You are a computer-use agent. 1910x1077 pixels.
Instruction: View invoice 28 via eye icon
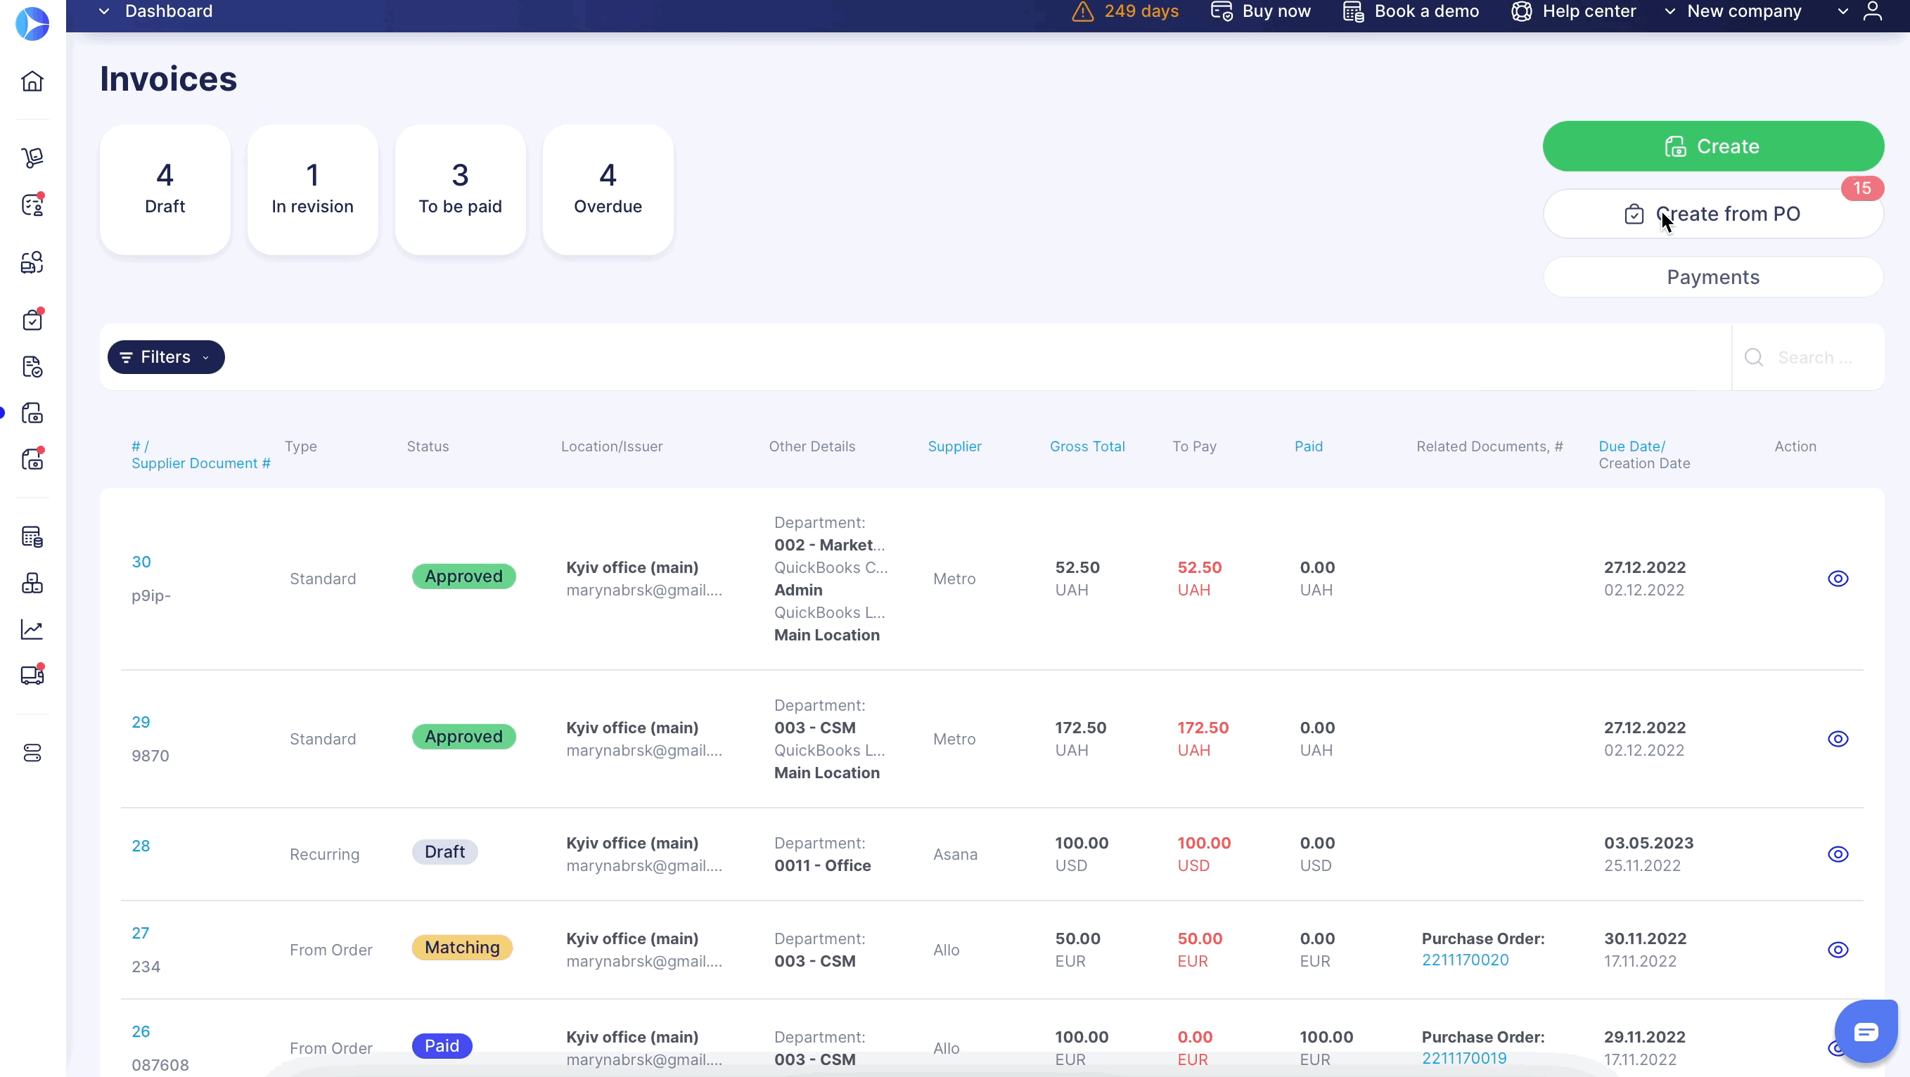tap(1838, 855)
